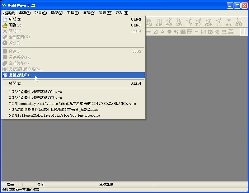Open recent file 02 CASABLANCA.wma
The height and width of the screenshot is (193, 249).
(73, 104)
